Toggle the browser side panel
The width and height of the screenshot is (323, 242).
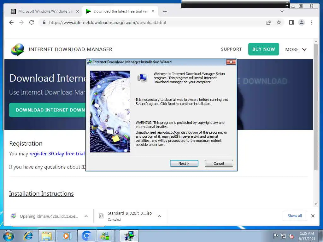[291, 22]
